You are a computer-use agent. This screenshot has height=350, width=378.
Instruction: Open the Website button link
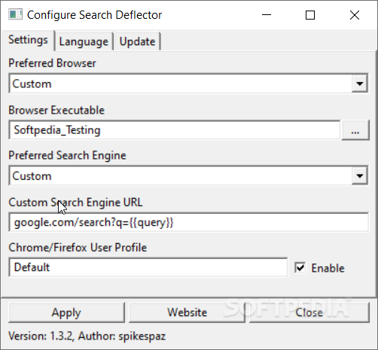pyautogui.click(x=187, y=312)
